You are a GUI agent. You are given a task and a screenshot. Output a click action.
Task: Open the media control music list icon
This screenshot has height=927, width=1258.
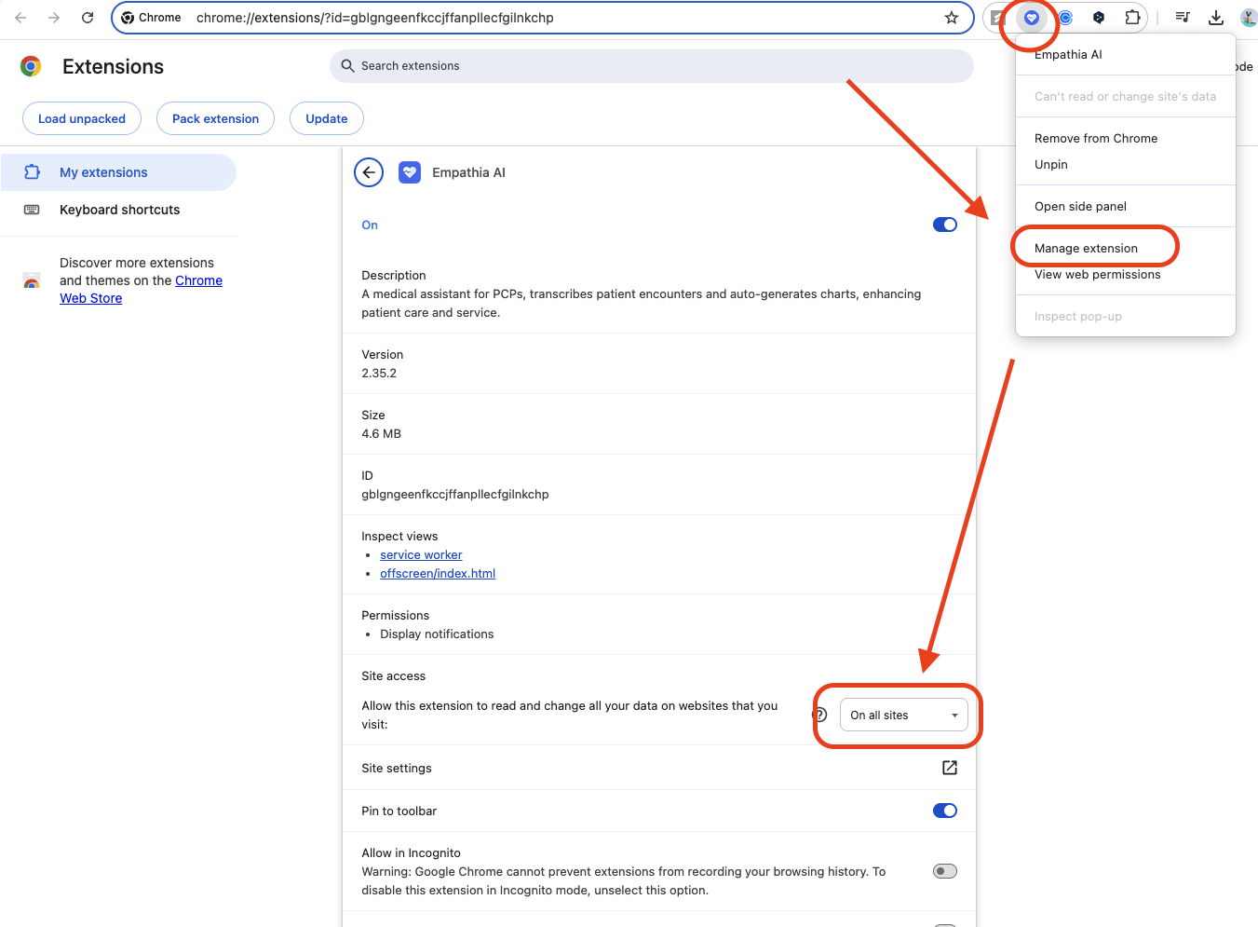click(x=1183, y=18)
